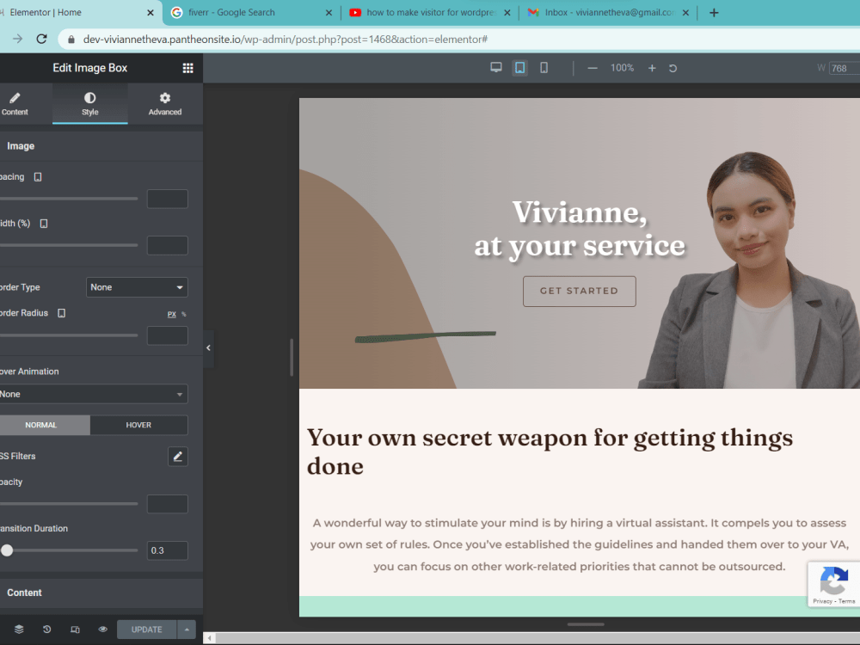Click responsive device icon next to Spacing
The image size is (860, 645).
click(38, 176)
